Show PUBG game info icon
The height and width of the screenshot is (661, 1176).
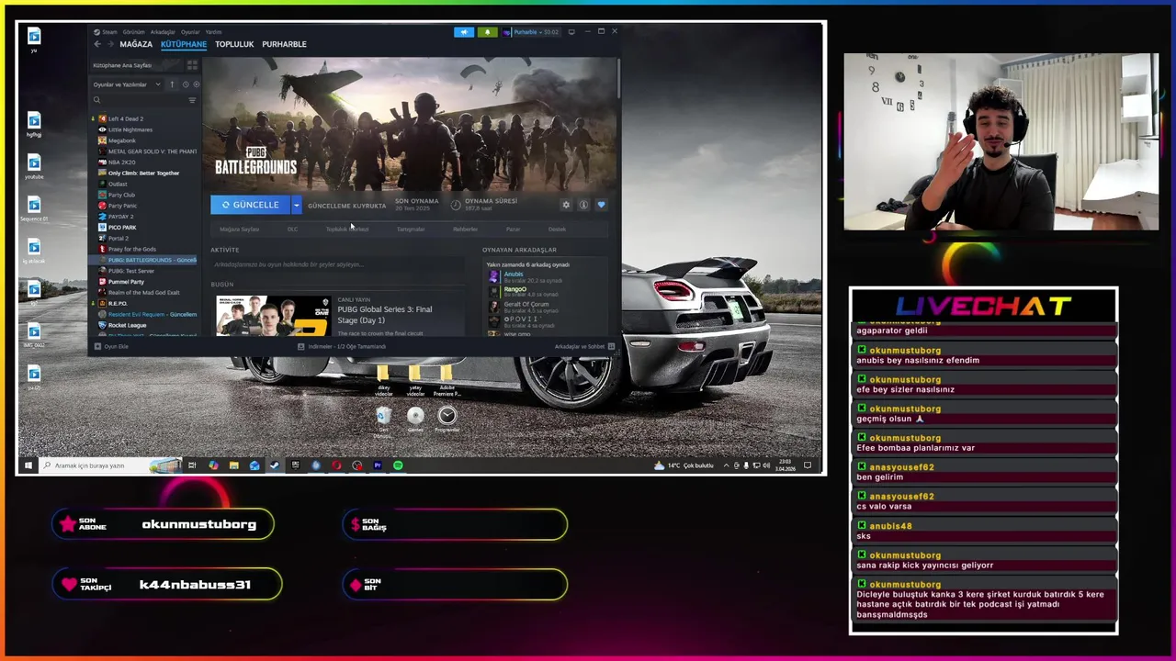(x=583, y=205)
